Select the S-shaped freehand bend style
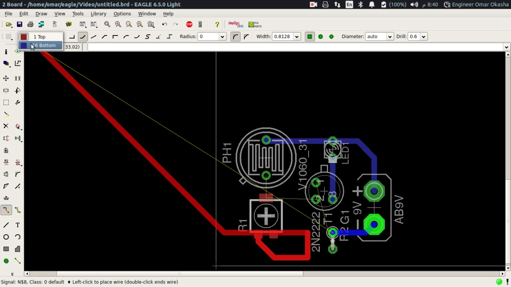 click(148, 37)
